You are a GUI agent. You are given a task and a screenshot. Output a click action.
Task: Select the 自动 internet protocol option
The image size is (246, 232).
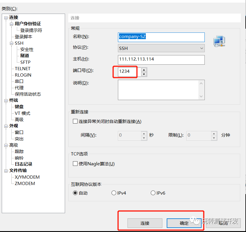(75, 193)
